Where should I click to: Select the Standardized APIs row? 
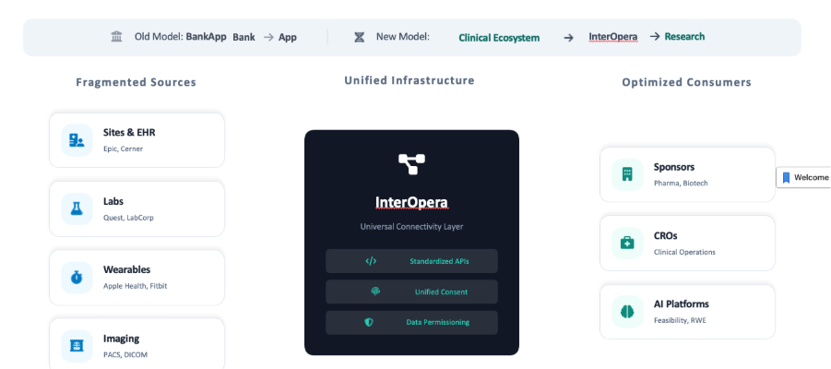click(x=411, y=261)
